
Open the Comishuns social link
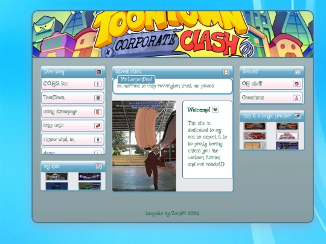point(271,98)
